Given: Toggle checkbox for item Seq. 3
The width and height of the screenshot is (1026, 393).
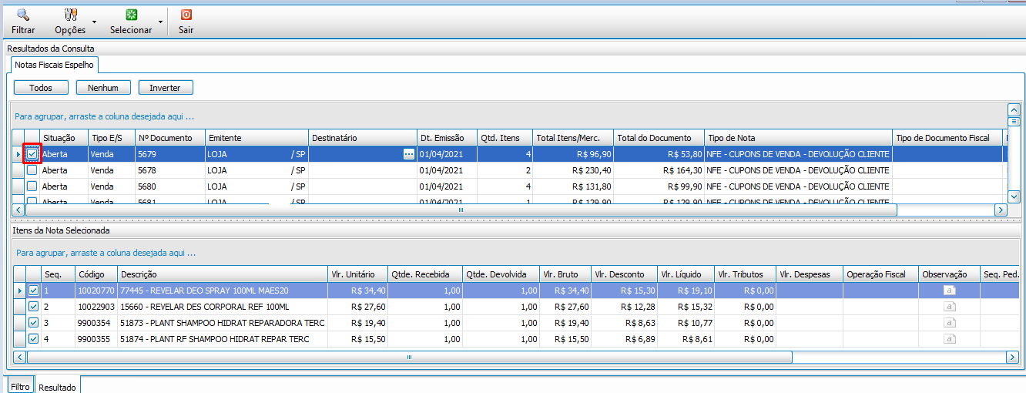Looking at the screenshot, I should pos(33,323).
